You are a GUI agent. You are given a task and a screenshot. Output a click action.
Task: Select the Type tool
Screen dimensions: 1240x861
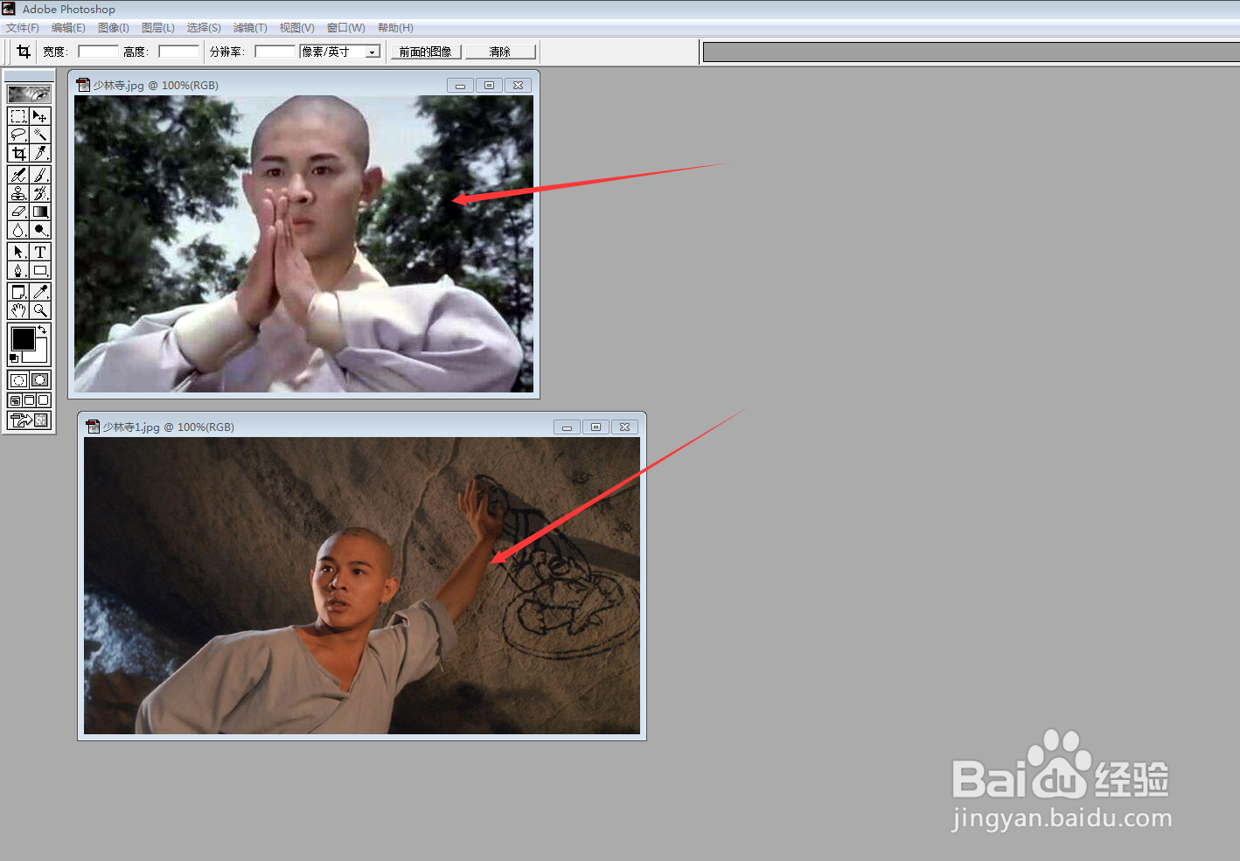pos(40,252)
